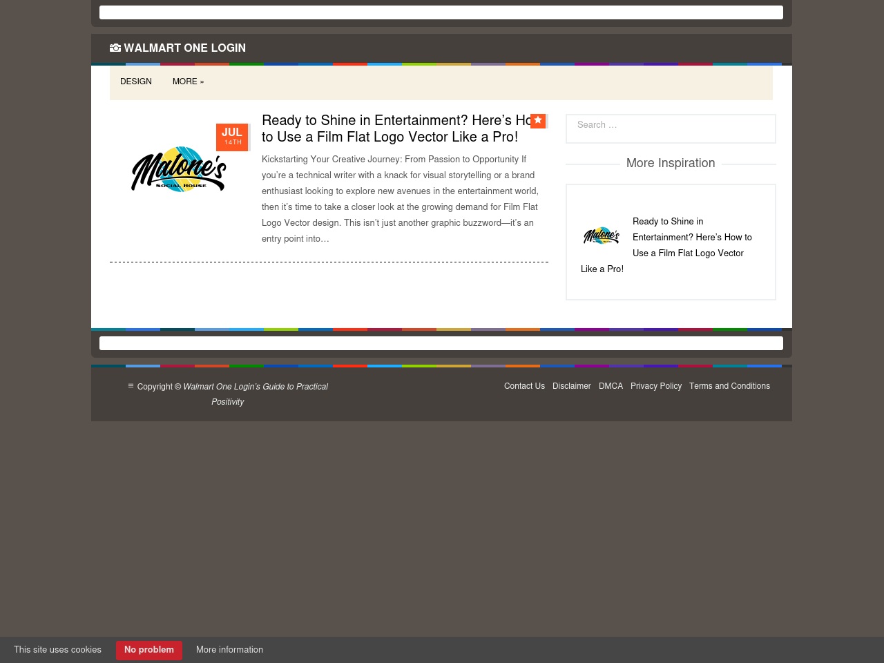Accept cookies with the No problem button

tap(149, 650)
